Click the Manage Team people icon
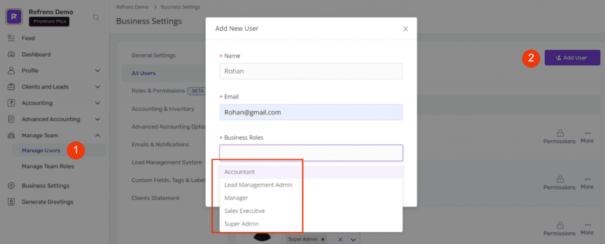The image size is (605, 244). click(11, 135)
